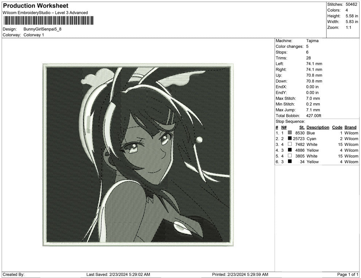Click the White color swatch in stop 3
This screenshot has height=278, width=361.
click(x=290, y=144)
